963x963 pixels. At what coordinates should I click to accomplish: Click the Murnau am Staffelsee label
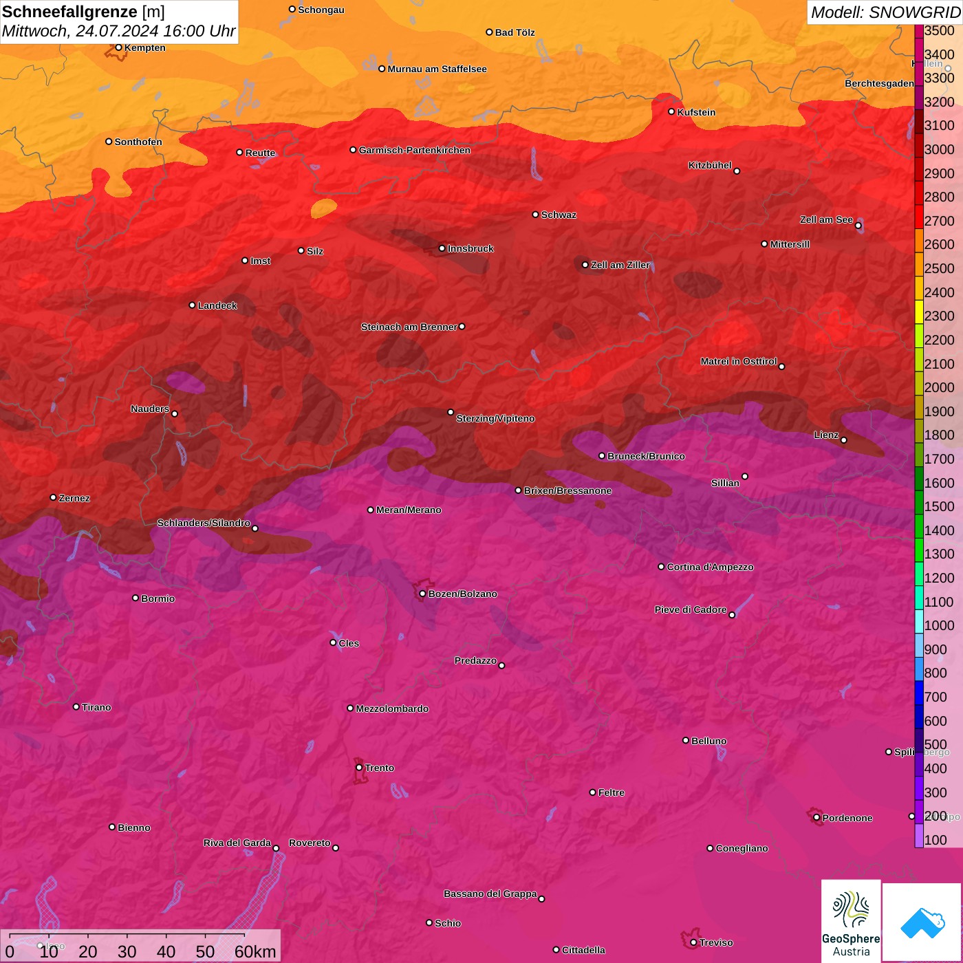(437, 69)
